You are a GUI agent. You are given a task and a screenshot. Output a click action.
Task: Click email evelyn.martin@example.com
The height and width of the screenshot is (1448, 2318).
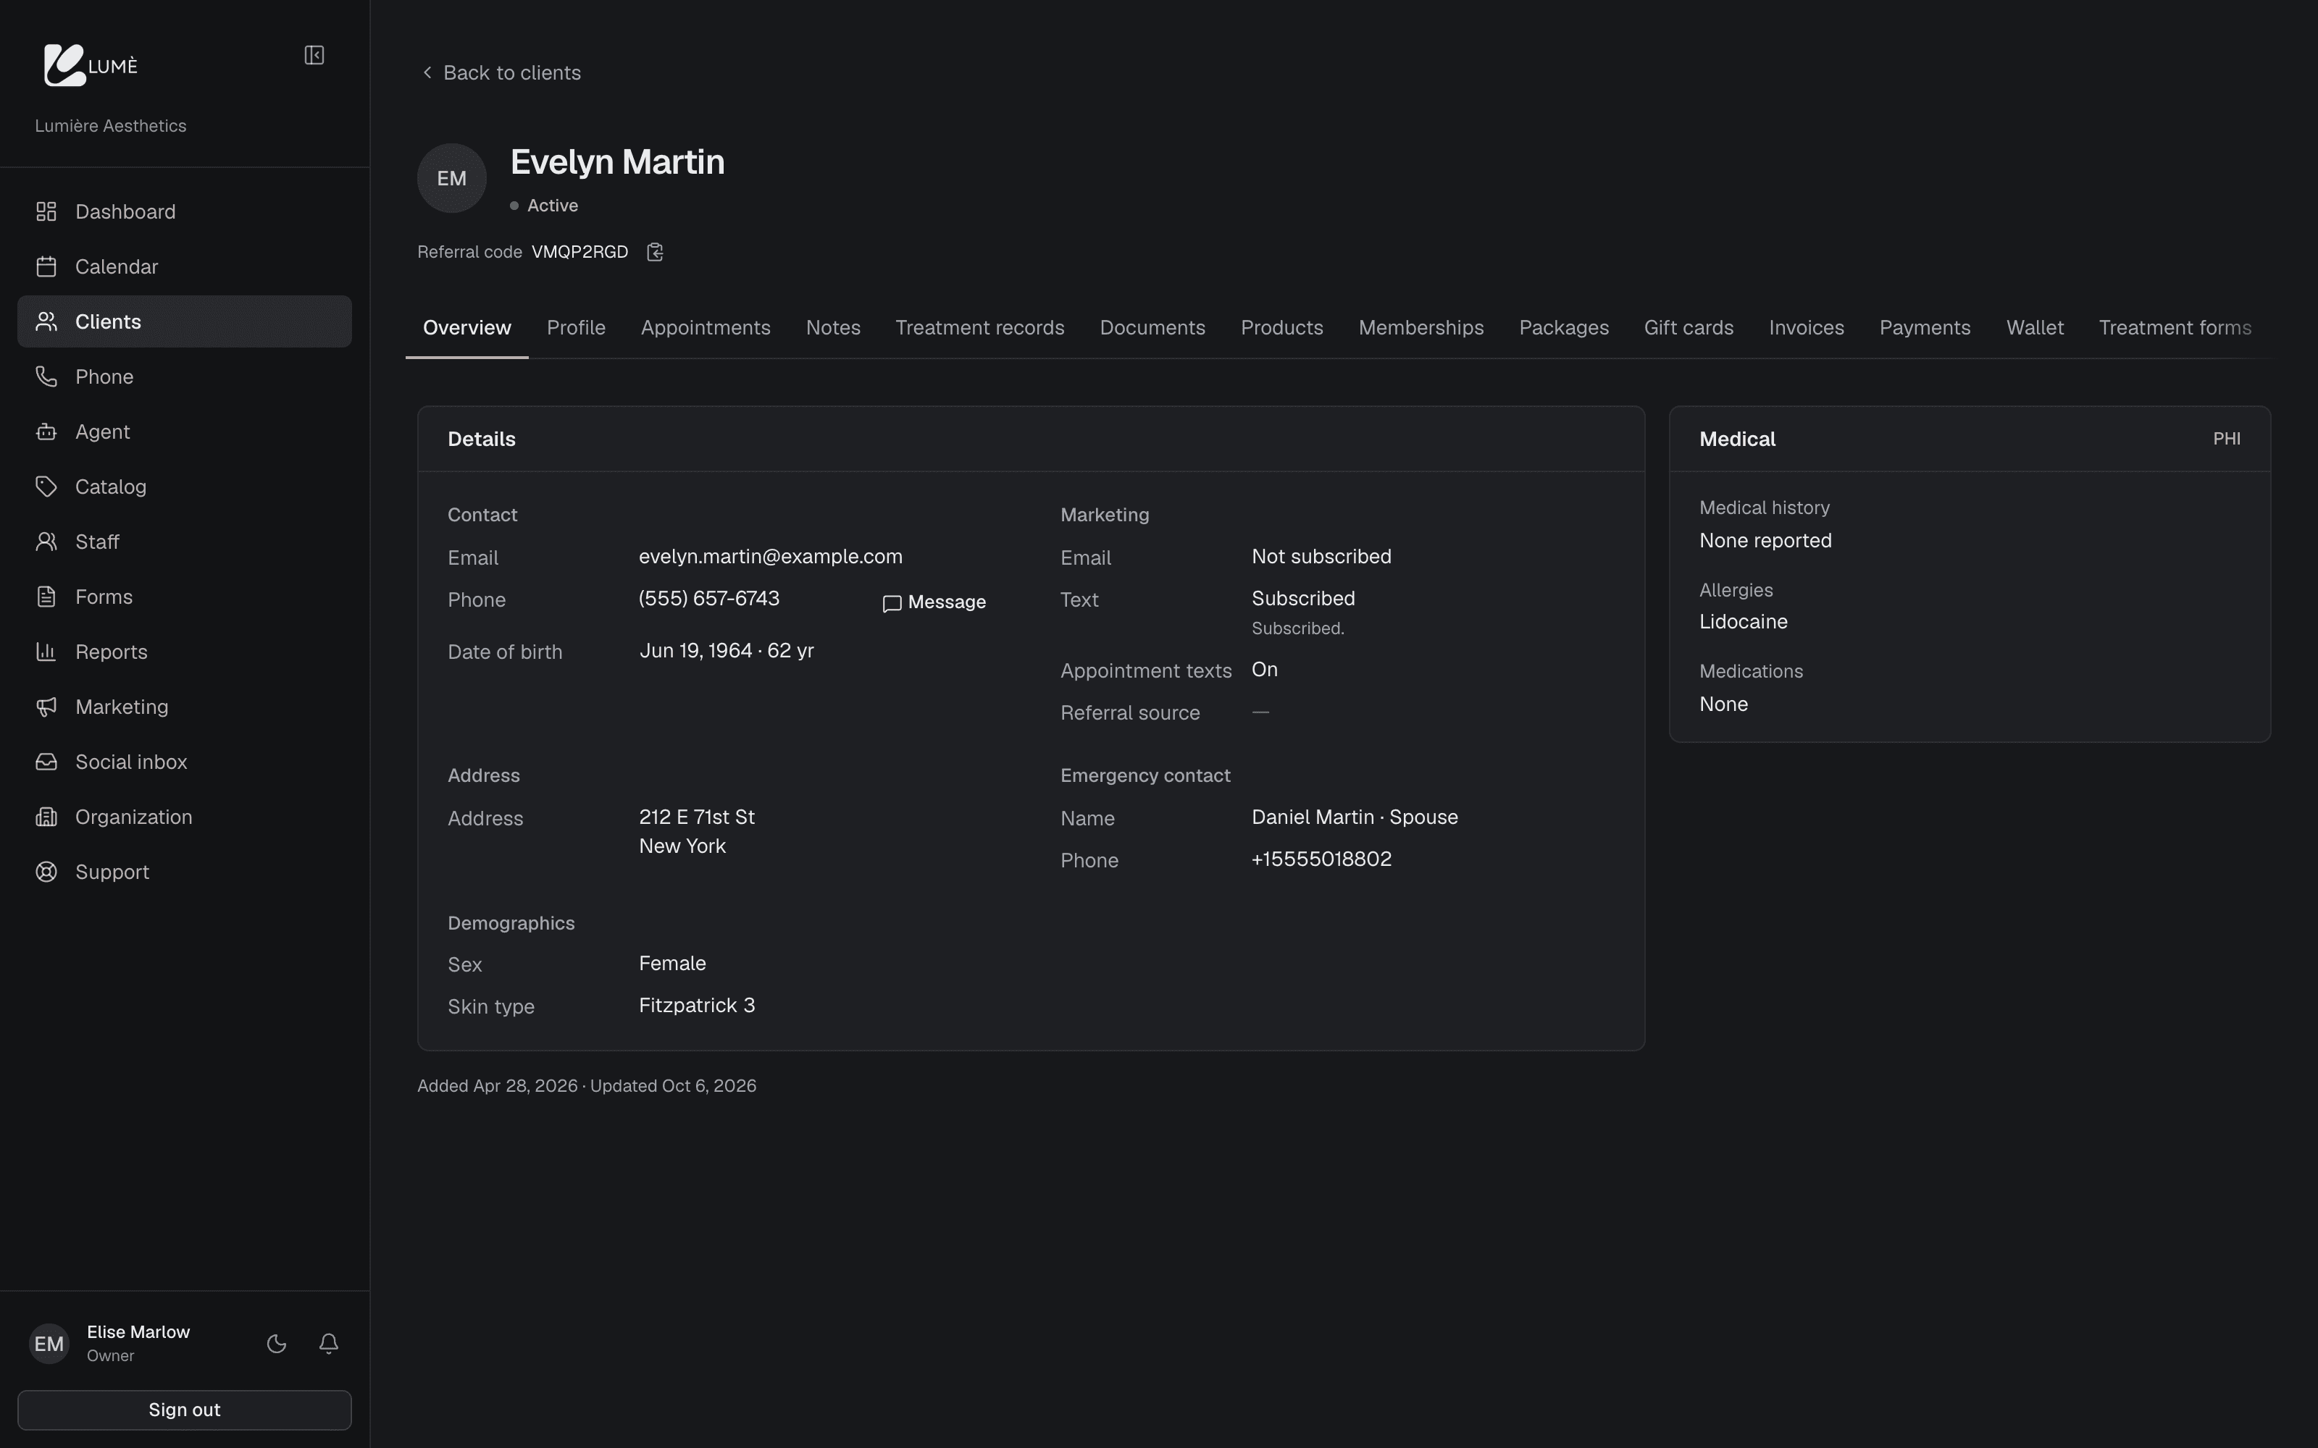(x=771, y=557)
